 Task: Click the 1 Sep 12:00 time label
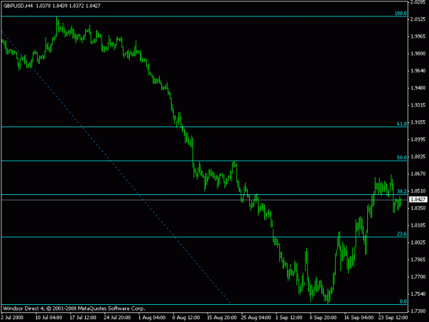click(289, 318)
